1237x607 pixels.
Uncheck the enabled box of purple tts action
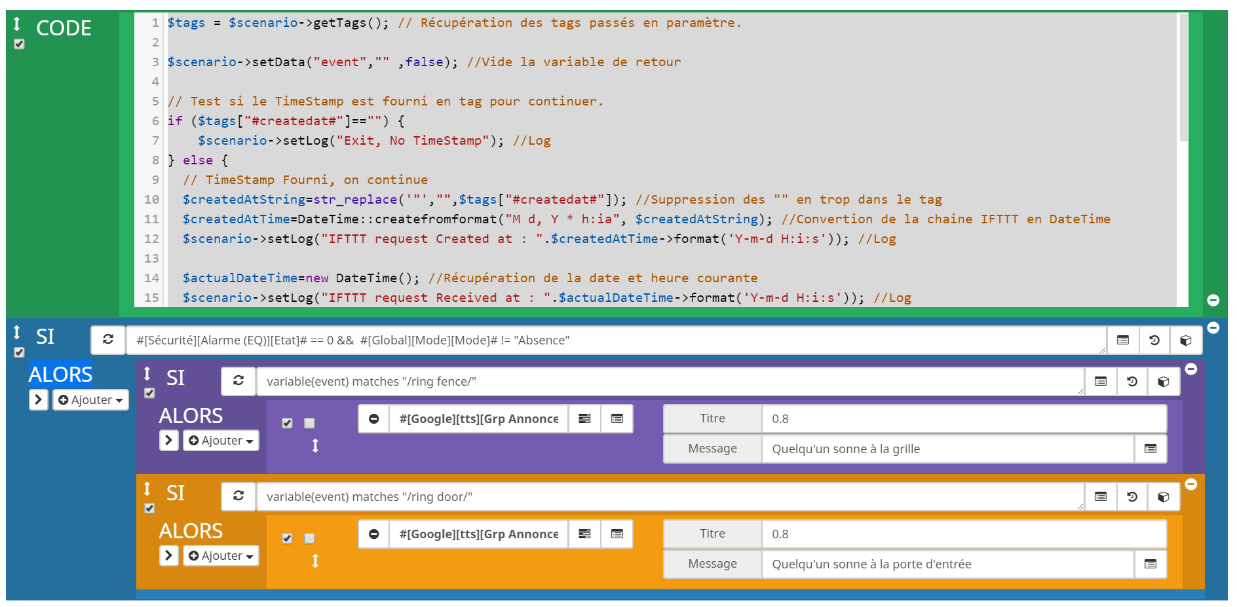click(x=287, y=423)
